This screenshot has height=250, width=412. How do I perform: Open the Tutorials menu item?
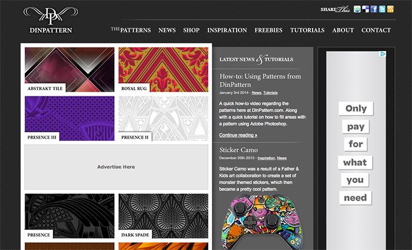(x=307, y=30)
